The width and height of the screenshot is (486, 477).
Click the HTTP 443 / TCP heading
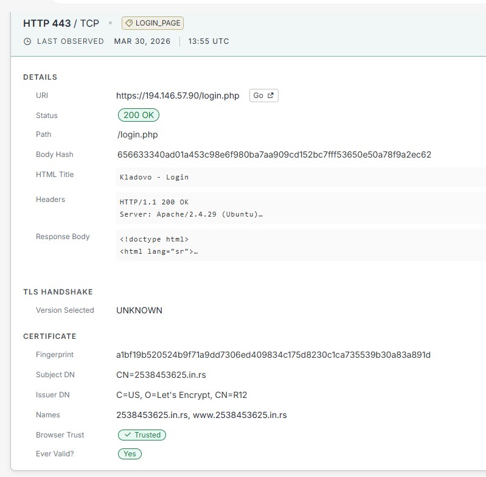point(61,23)
